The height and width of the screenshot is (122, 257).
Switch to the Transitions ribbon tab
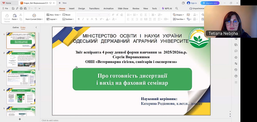[x=94, y=9]
